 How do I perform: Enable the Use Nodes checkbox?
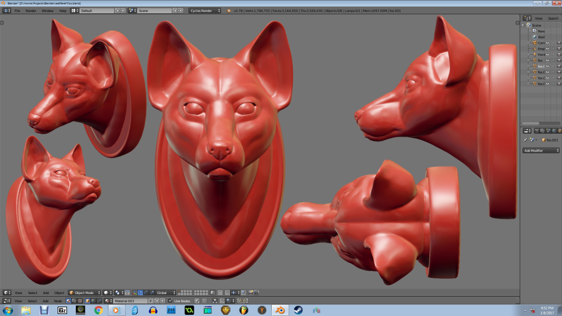[171, 301]
